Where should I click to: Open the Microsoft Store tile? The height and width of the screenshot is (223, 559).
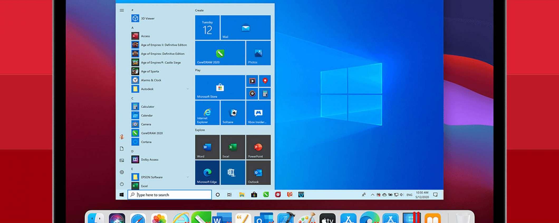pos(220,87)
